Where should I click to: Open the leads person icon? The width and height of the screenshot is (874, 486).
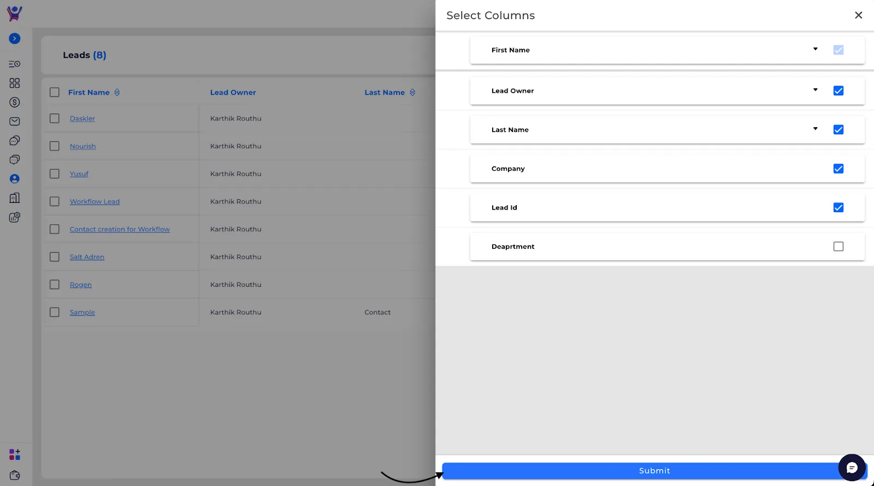pos(15,178)
